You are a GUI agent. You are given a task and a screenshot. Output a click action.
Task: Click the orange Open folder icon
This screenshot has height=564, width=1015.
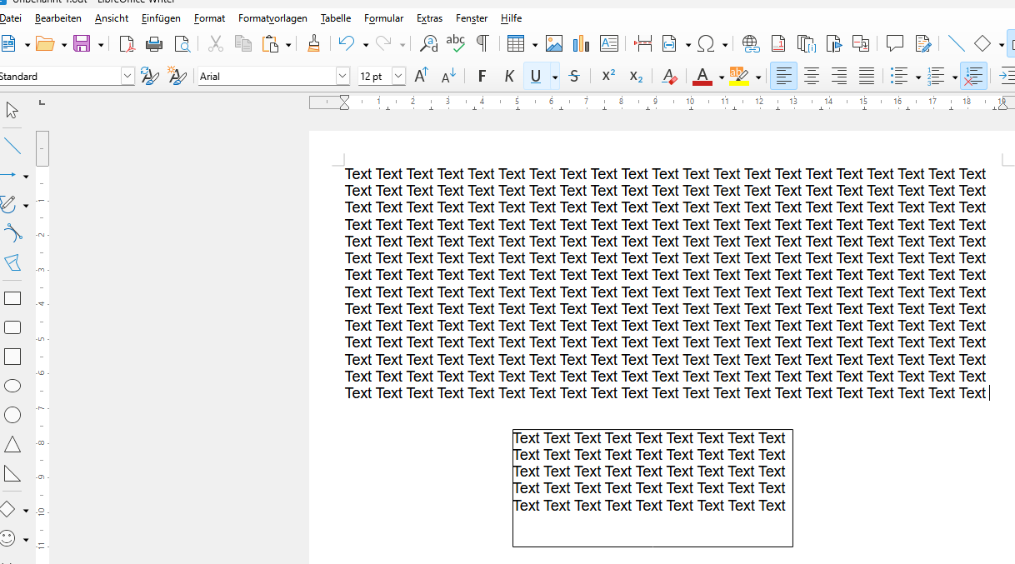(46, 43)
